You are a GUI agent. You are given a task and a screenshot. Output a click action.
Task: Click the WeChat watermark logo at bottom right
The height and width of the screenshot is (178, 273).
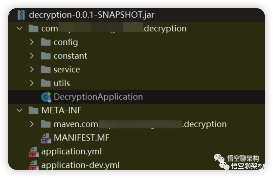224,166
